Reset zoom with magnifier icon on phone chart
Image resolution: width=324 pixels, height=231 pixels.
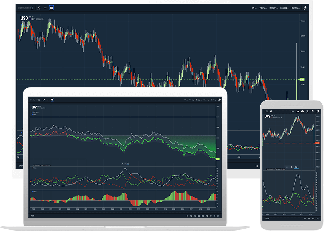coord(296,167)
